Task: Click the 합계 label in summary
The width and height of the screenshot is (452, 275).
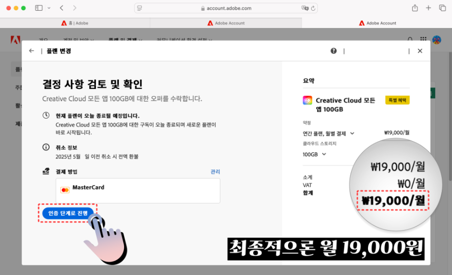Action: click(x=308, y=193)
